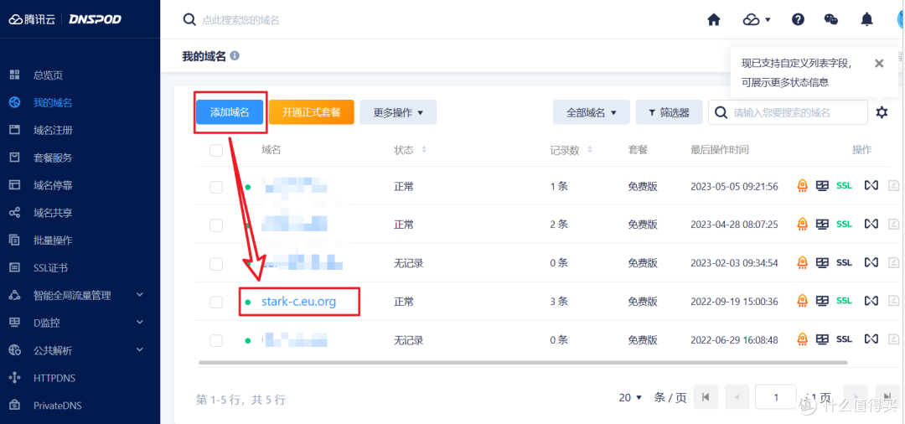
Task: Click monitor icon in 2023-04-28 08:07:25 row
Action: pos(822,224)
